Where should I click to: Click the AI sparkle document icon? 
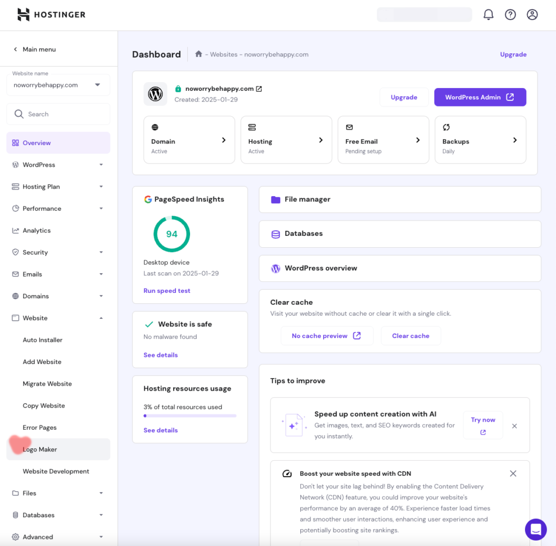294,425
